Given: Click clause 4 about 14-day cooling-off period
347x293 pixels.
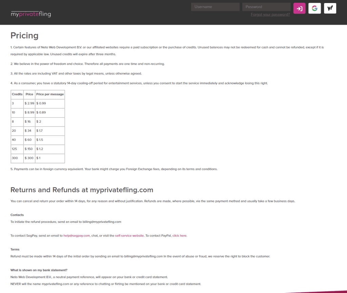Looking at the screenshot, I should coord(139,83).
